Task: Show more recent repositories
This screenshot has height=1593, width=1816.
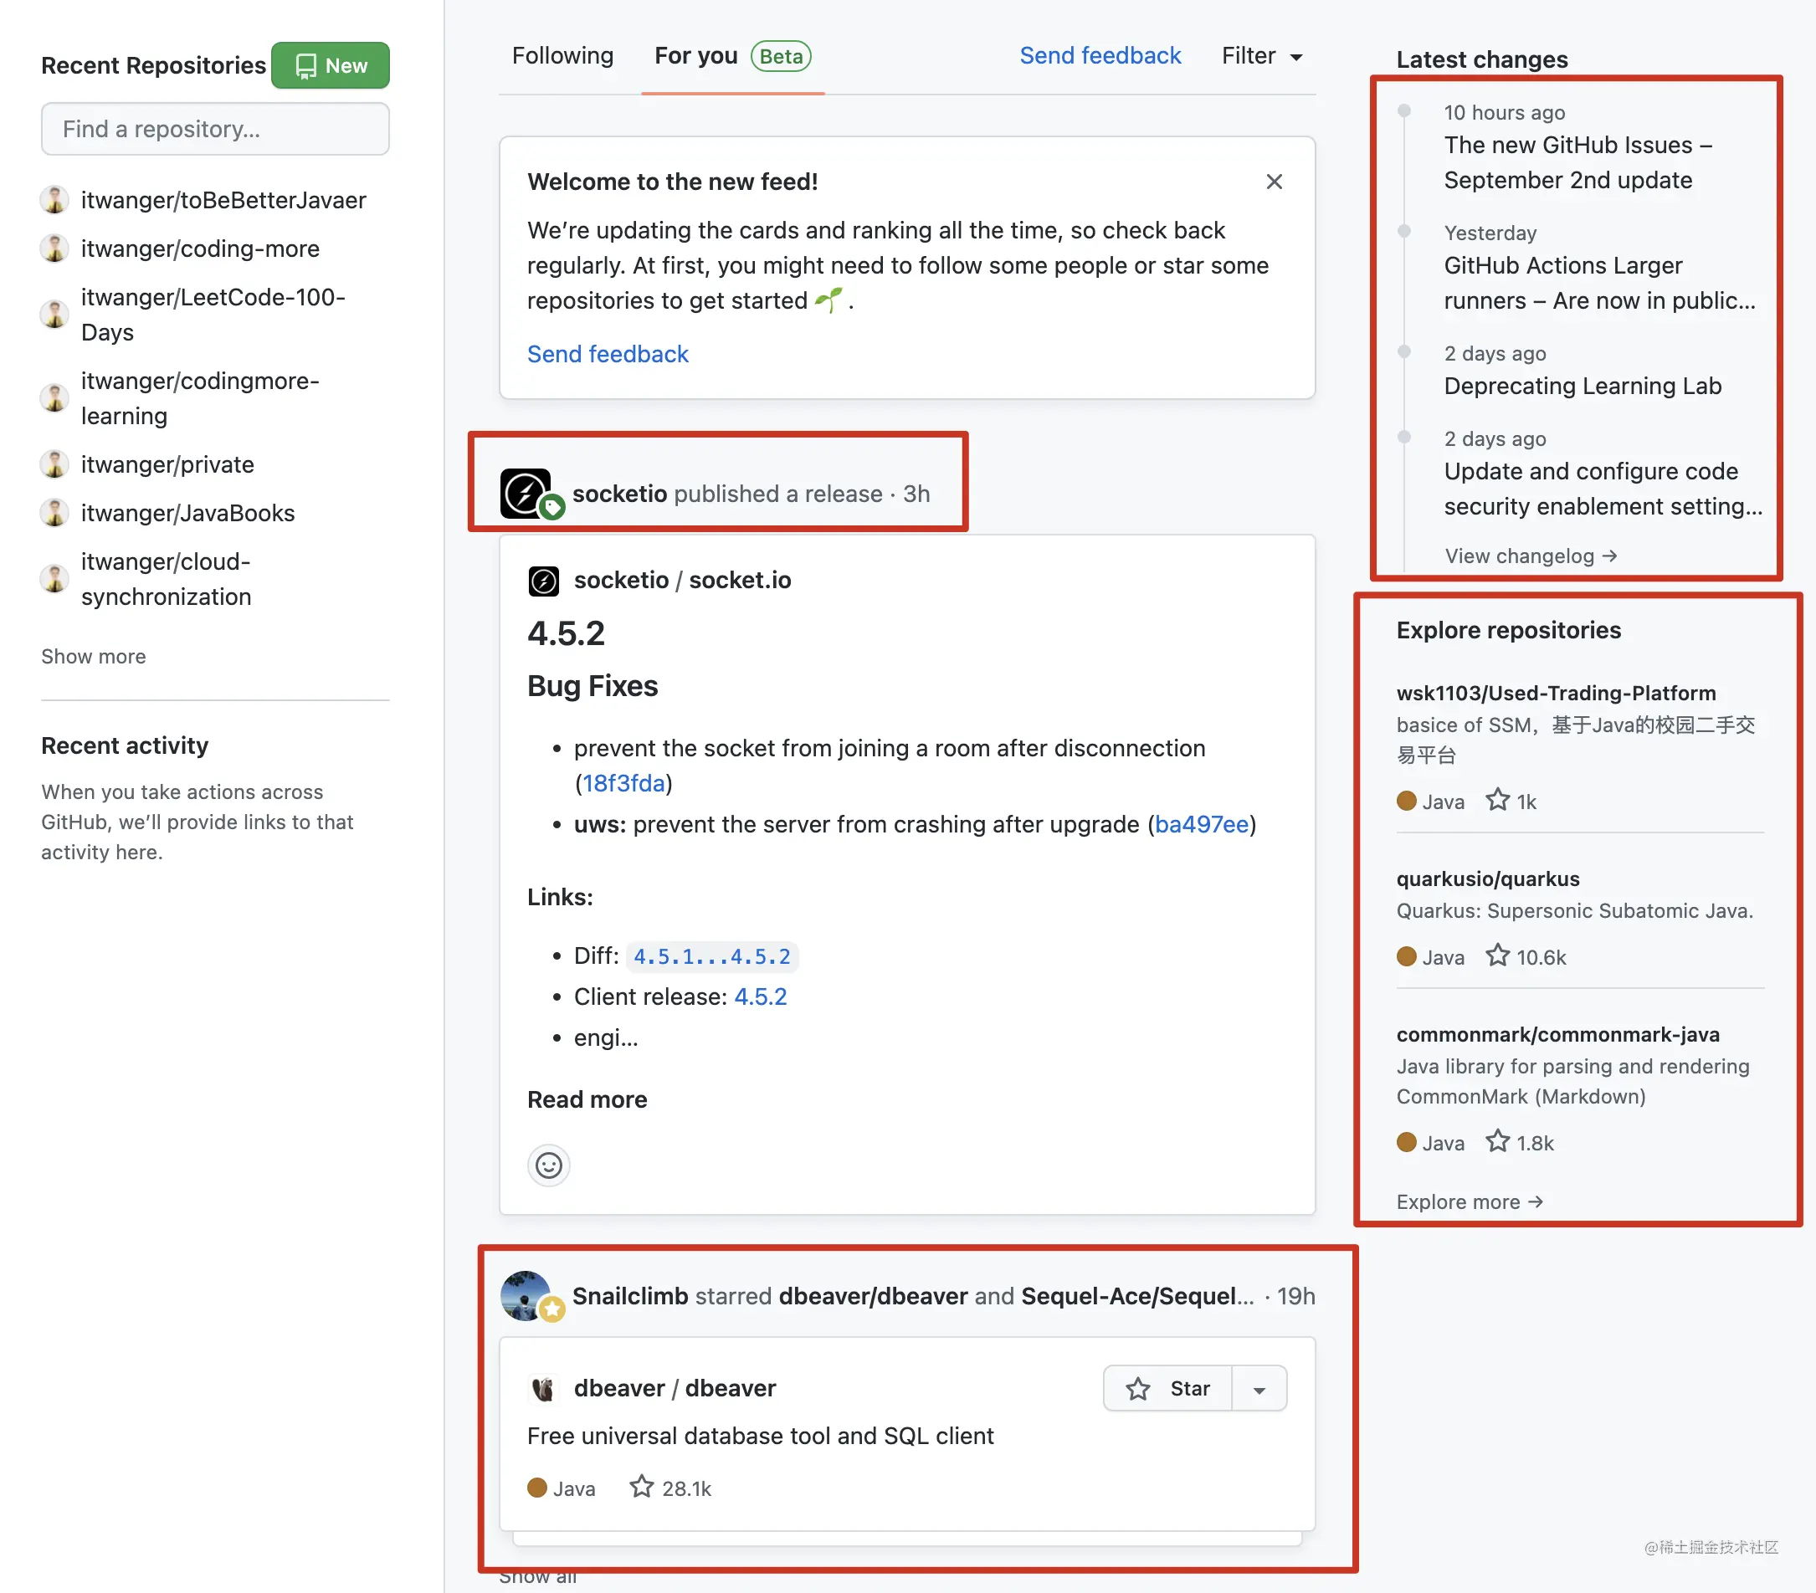Action: pos(93,657)
